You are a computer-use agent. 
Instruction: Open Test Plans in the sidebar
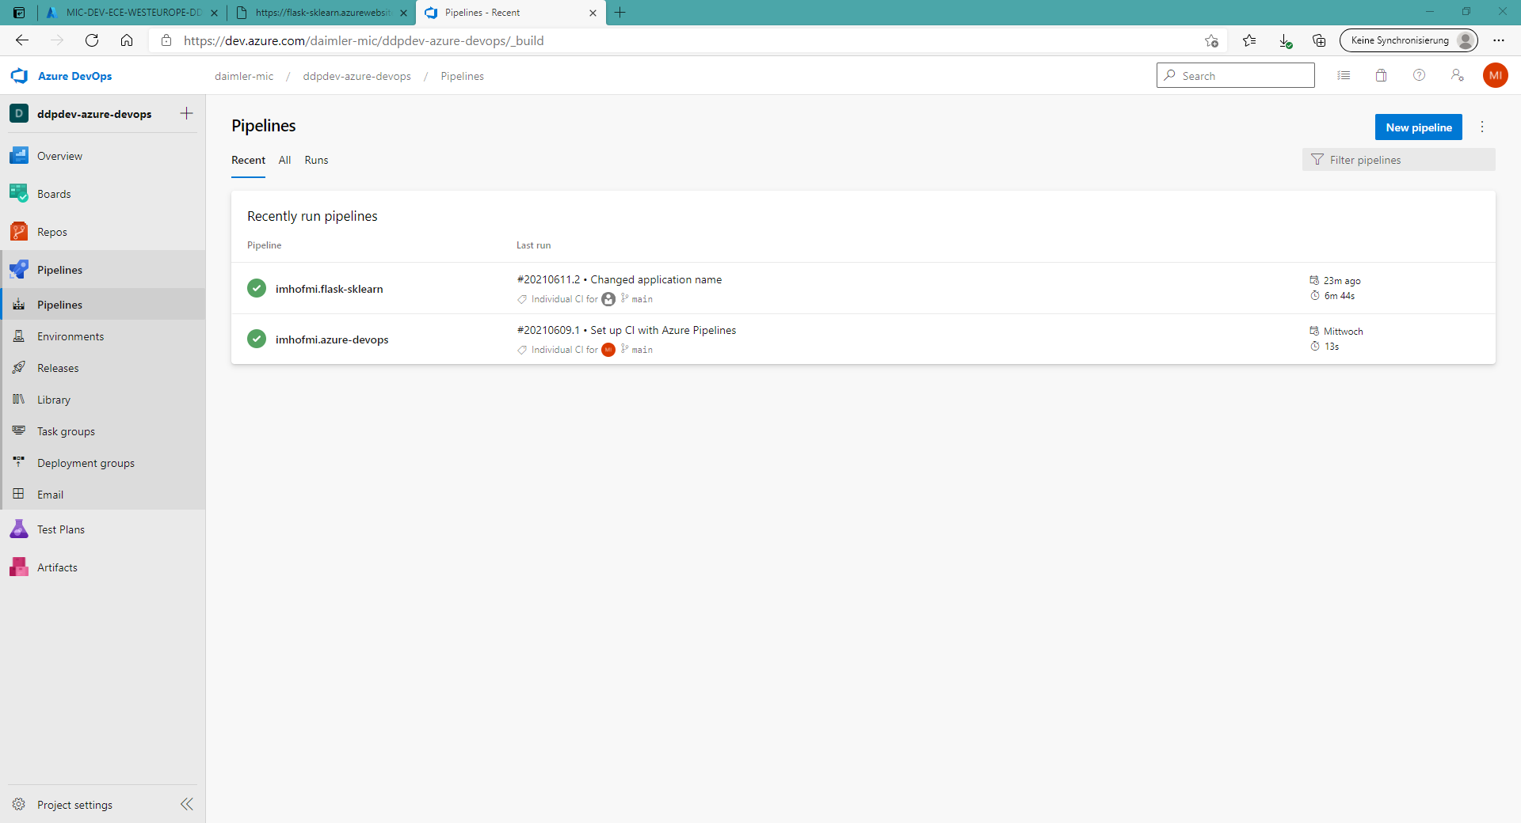point(103,529)
